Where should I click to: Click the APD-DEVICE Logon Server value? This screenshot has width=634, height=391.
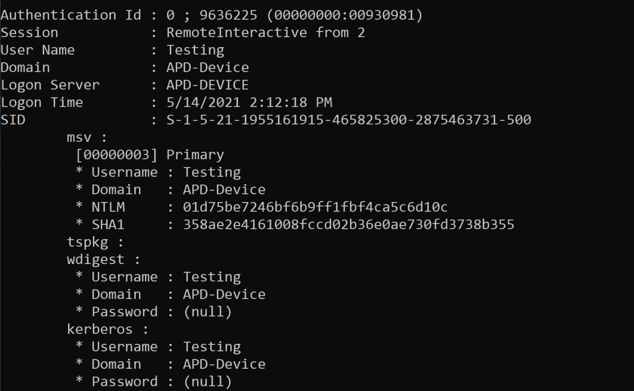[x=208, y=85]
